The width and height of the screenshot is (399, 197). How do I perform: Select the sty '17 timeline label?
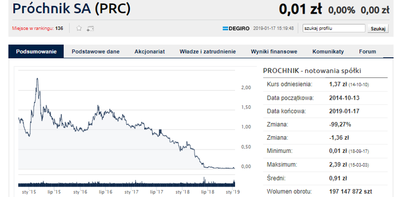pyautogui.click(x=131, y=192)
